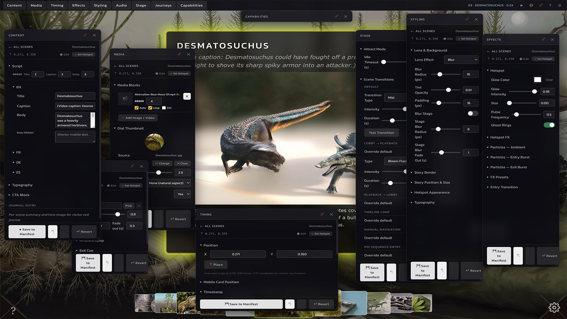This screenshot has height=319, width=567.
Task: Pin the Styling panel
Action: (467, 19)
